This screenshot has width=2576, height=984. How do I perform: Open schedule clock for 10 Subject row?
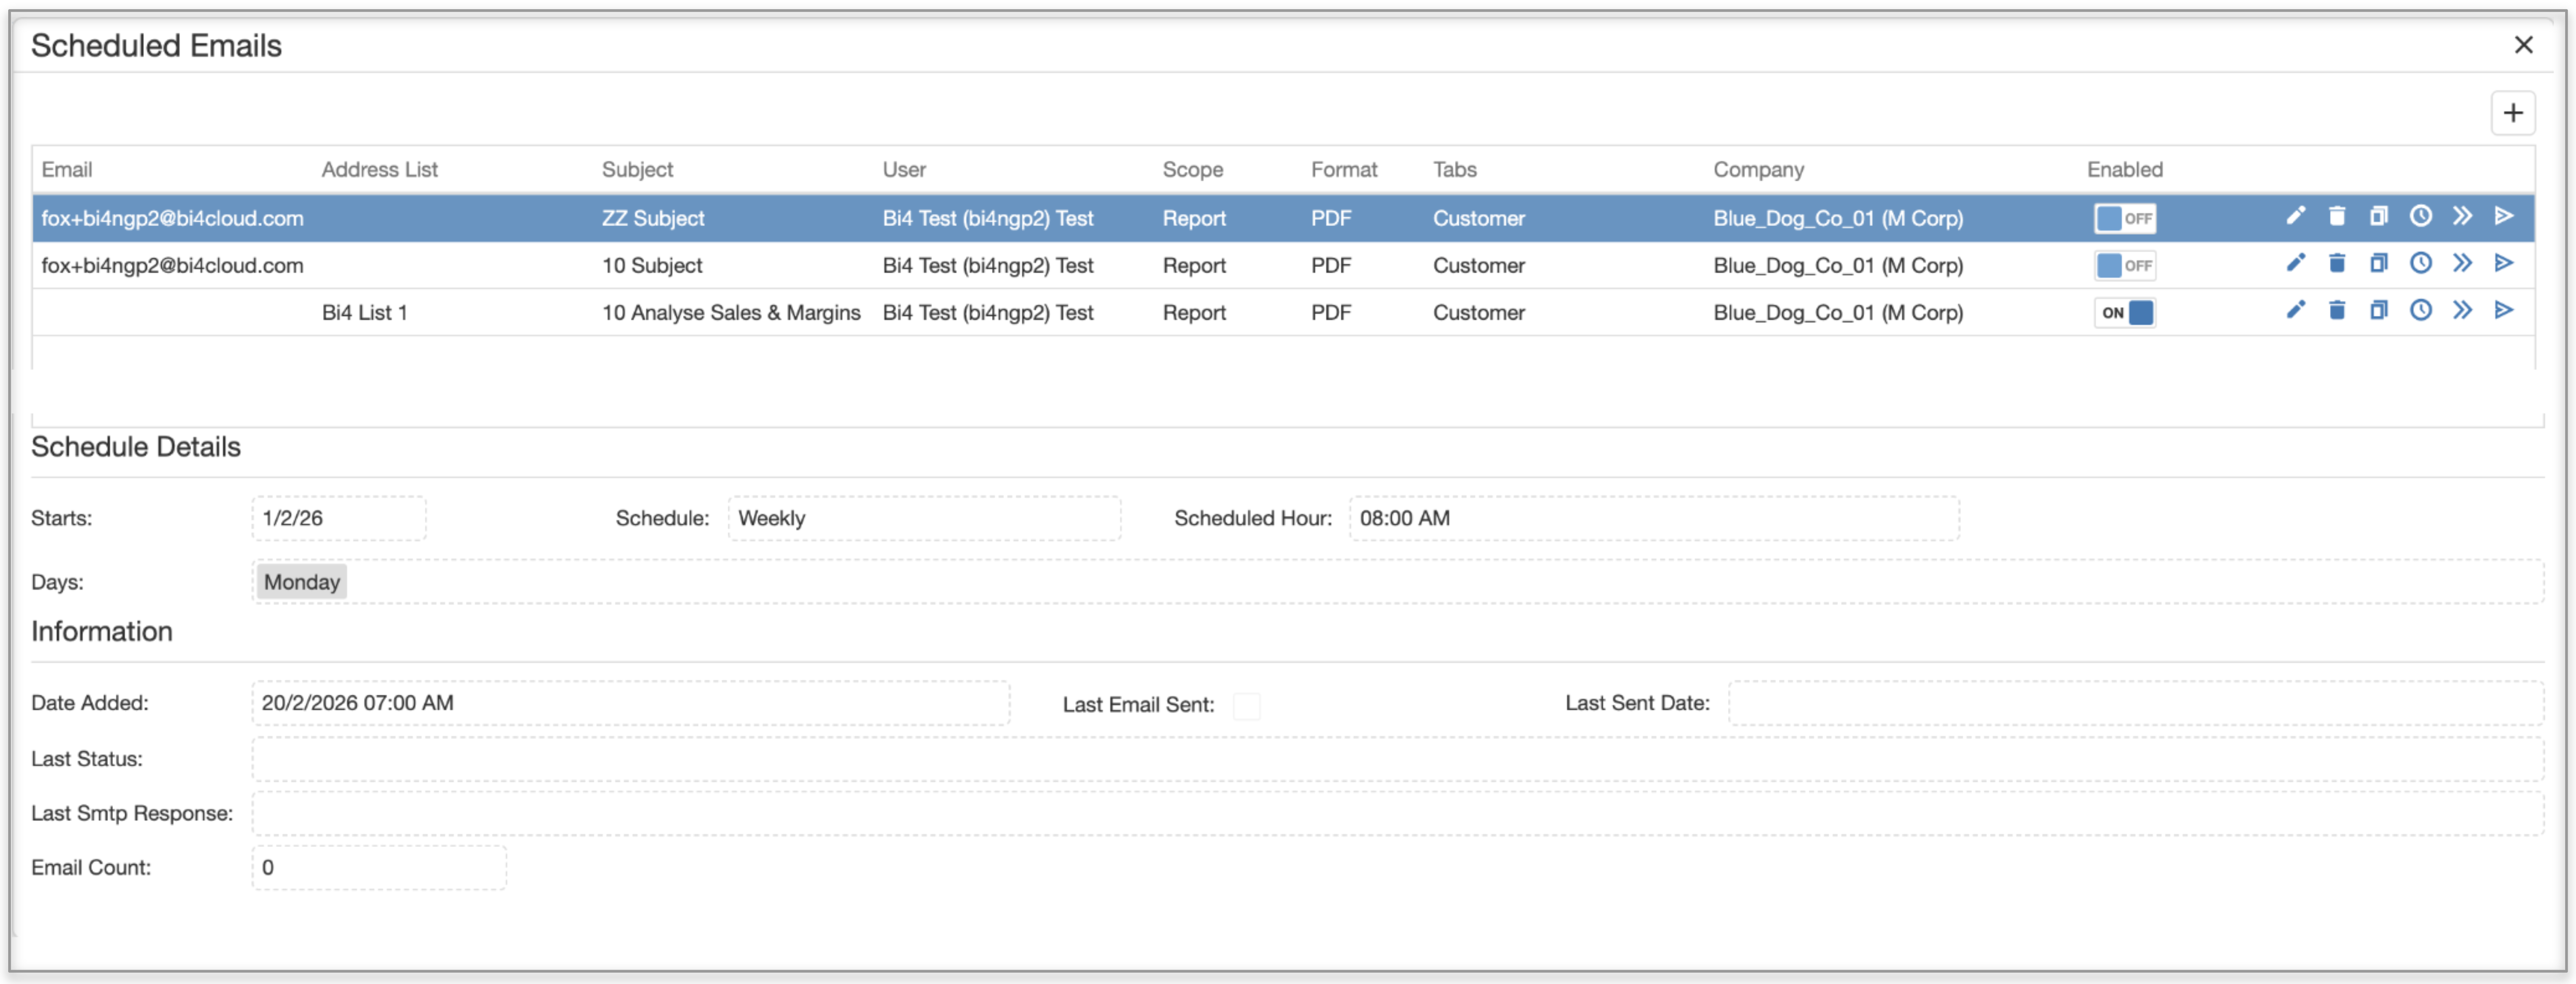(2421, 264)
